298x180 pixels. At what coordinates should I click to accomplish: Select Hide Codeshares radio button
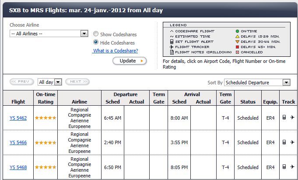96,42
